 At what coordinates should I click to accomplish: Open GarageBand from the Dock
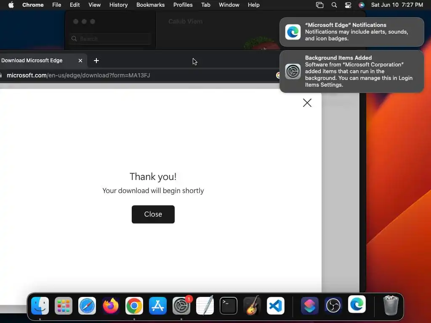point(252,306)
